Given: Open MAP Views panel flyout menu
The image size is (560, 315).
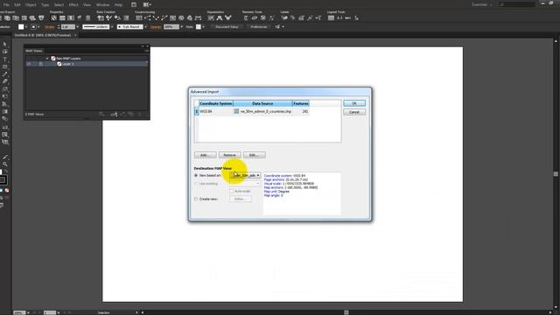Looking at the screenshot, I should pos(146,51).
